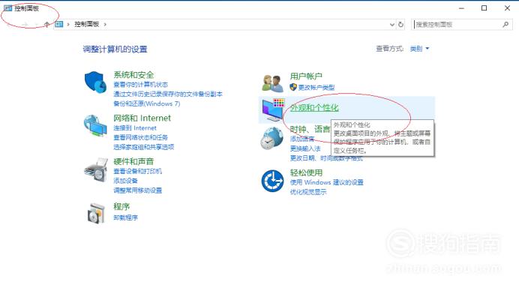Open recent locations dropdown arrow
The height and width of the screenshot is (294, 519).
(x=37, y=25)
